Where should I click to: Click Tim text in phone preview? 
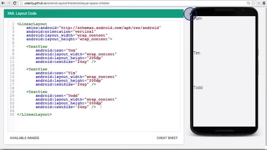(197, 53)
